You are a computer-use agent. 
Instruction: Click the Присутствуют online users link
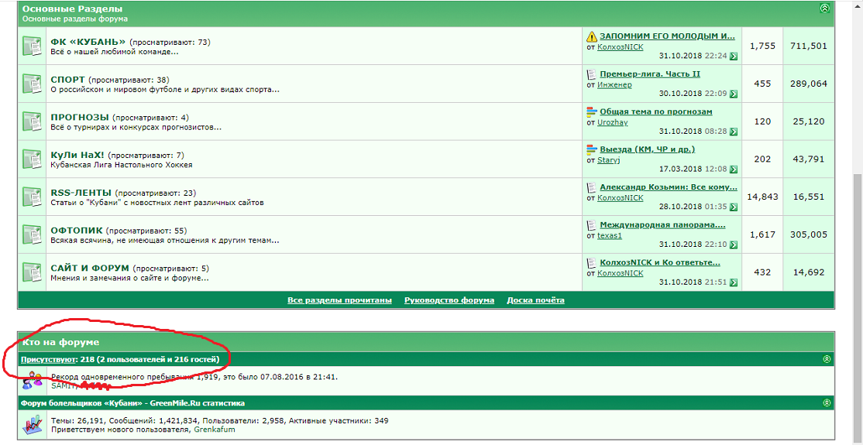pyautogui.click(x=49, y=359)
